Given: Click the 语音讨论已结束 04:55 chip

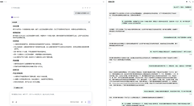Looking at the screenshot, I should [x=82, y=13].
